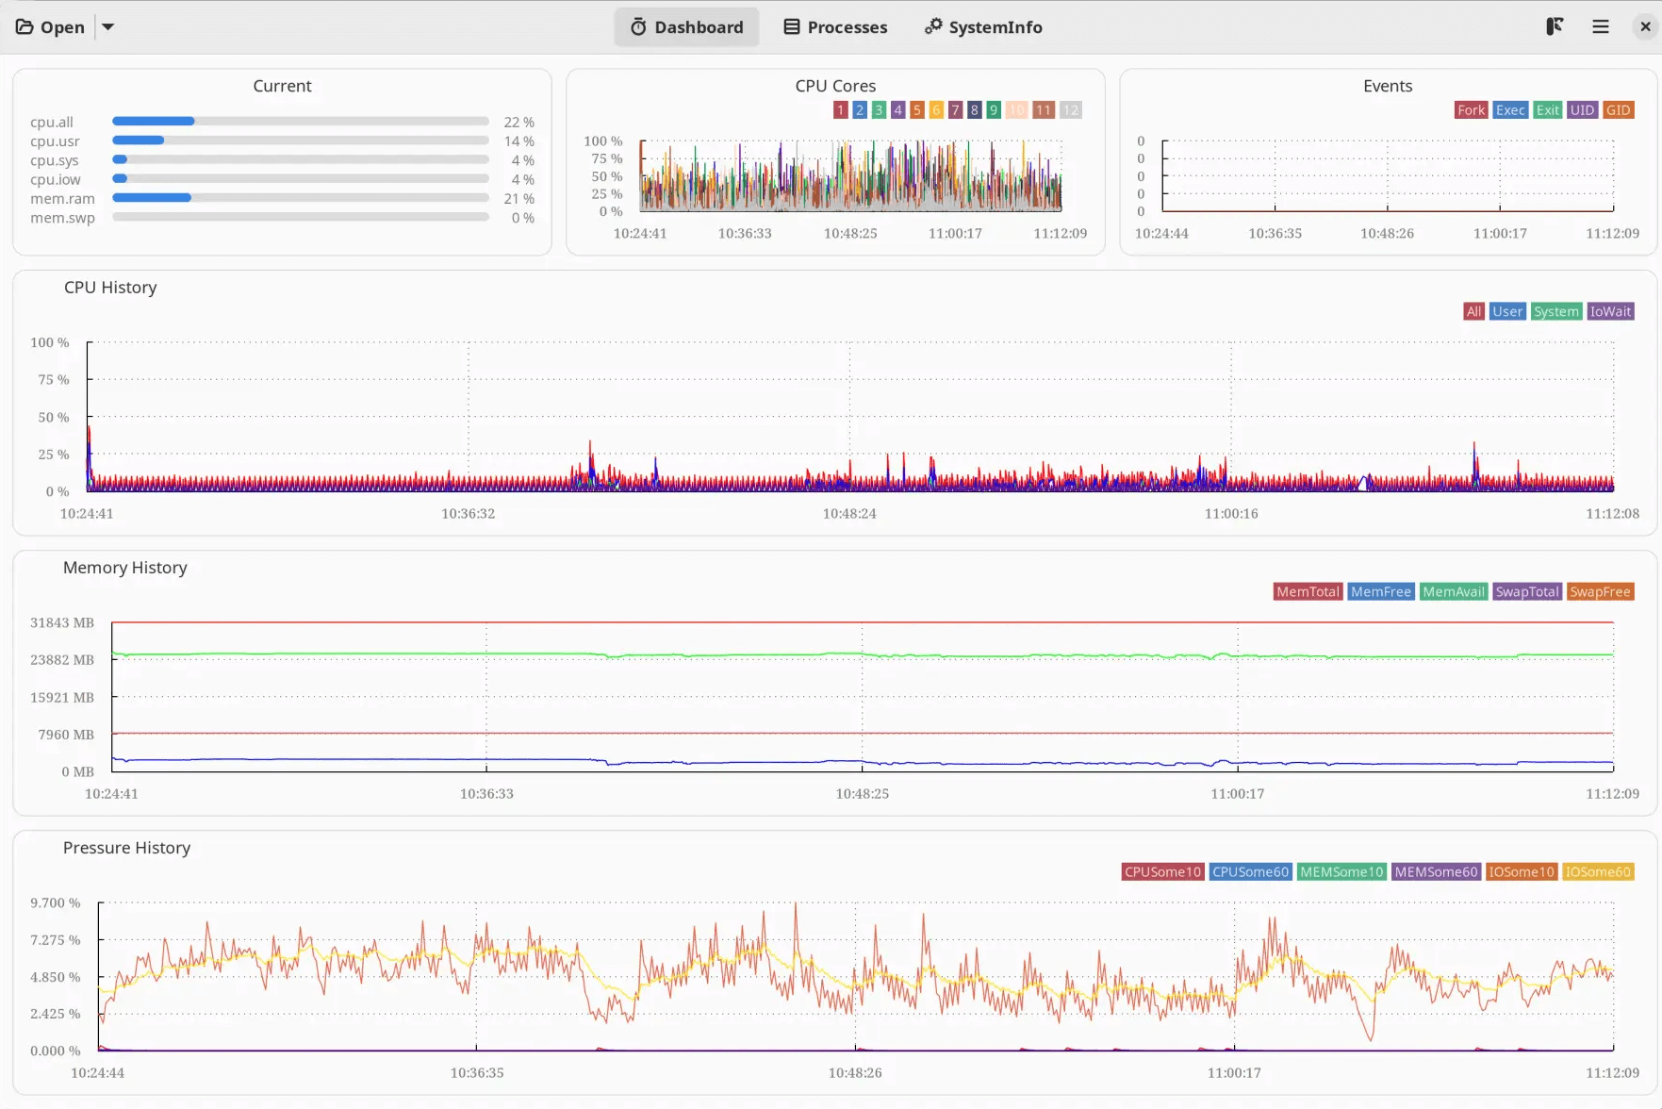This screenshot has width=1662, height=1109.
Task: Click the Current panel heading
Action: [282, 86]
